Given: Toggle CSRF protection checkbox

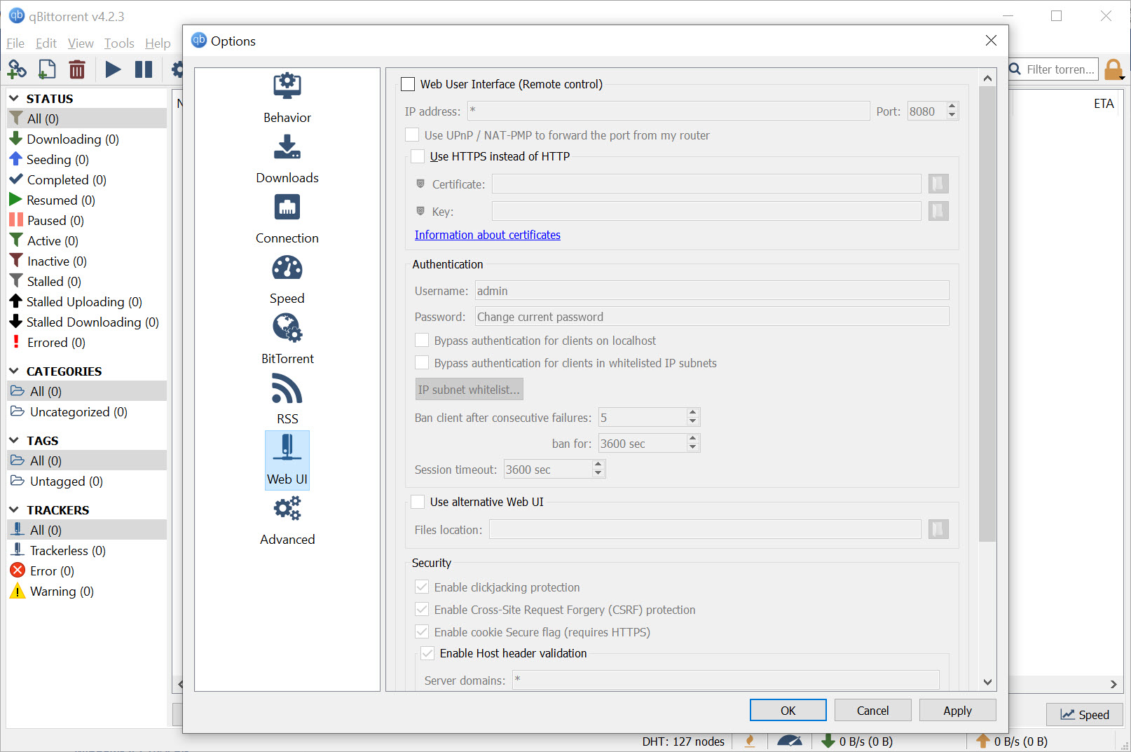Looking at the screenshot, I should pos(422,609).
